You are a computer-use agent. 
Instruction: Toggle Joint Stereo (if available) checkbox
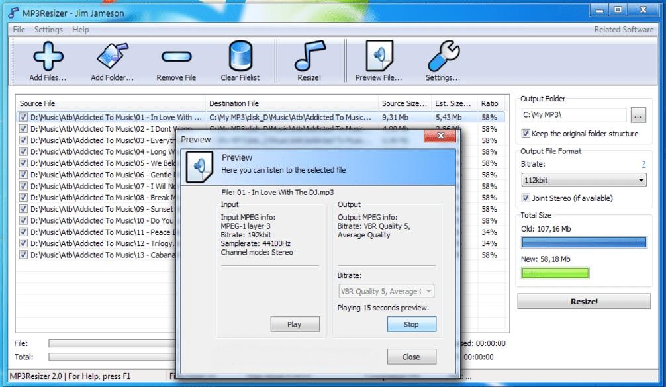tap(526, 198)
